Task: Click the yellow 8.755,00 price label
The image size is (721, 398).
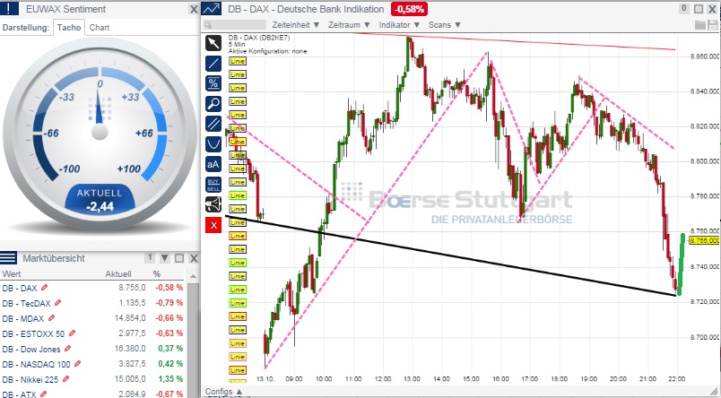Action: point(705,240)
